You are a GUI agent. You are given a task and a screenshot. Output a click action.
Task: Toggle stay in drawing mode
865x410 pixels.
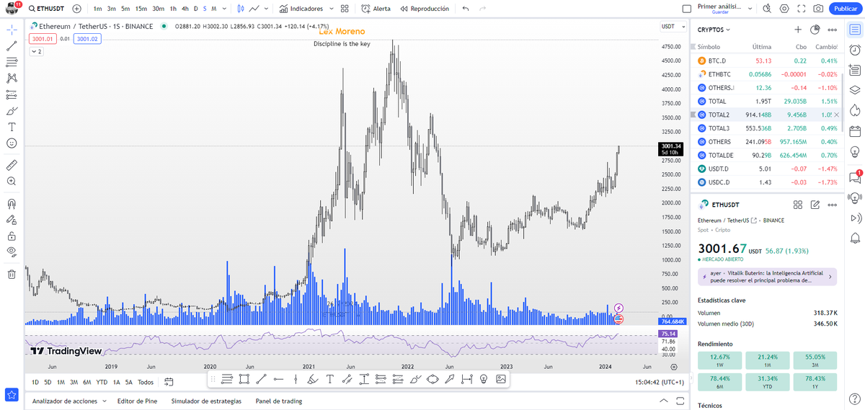12,219
